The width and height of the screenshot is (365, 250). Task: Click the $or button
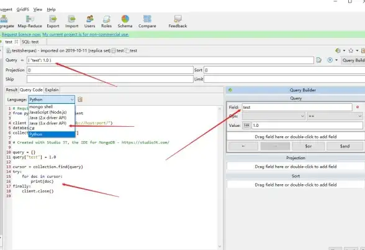click(309, 146)
